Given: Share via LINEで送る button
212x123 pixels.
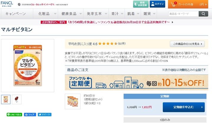Looking at the screenshot, I should click(14, 114).
